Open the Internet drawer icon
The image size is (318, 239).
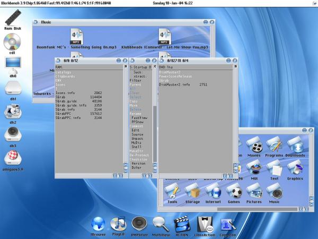click(213, 191)
